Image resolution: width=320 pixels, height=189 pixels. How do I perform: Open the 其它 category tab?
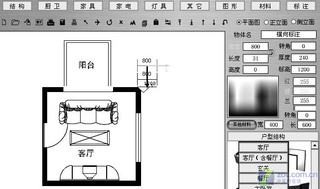pos(195,6)
